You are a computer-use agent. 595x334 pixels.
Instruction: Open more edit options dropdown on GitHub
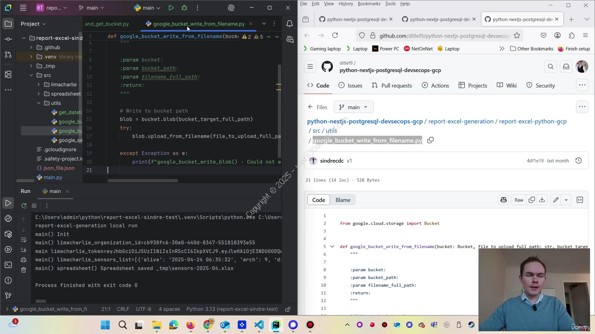click(566, 200)
